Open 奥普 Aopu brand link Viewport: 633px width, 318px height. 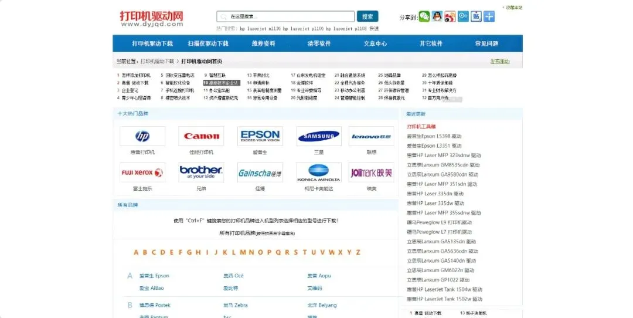pos(319,276)
